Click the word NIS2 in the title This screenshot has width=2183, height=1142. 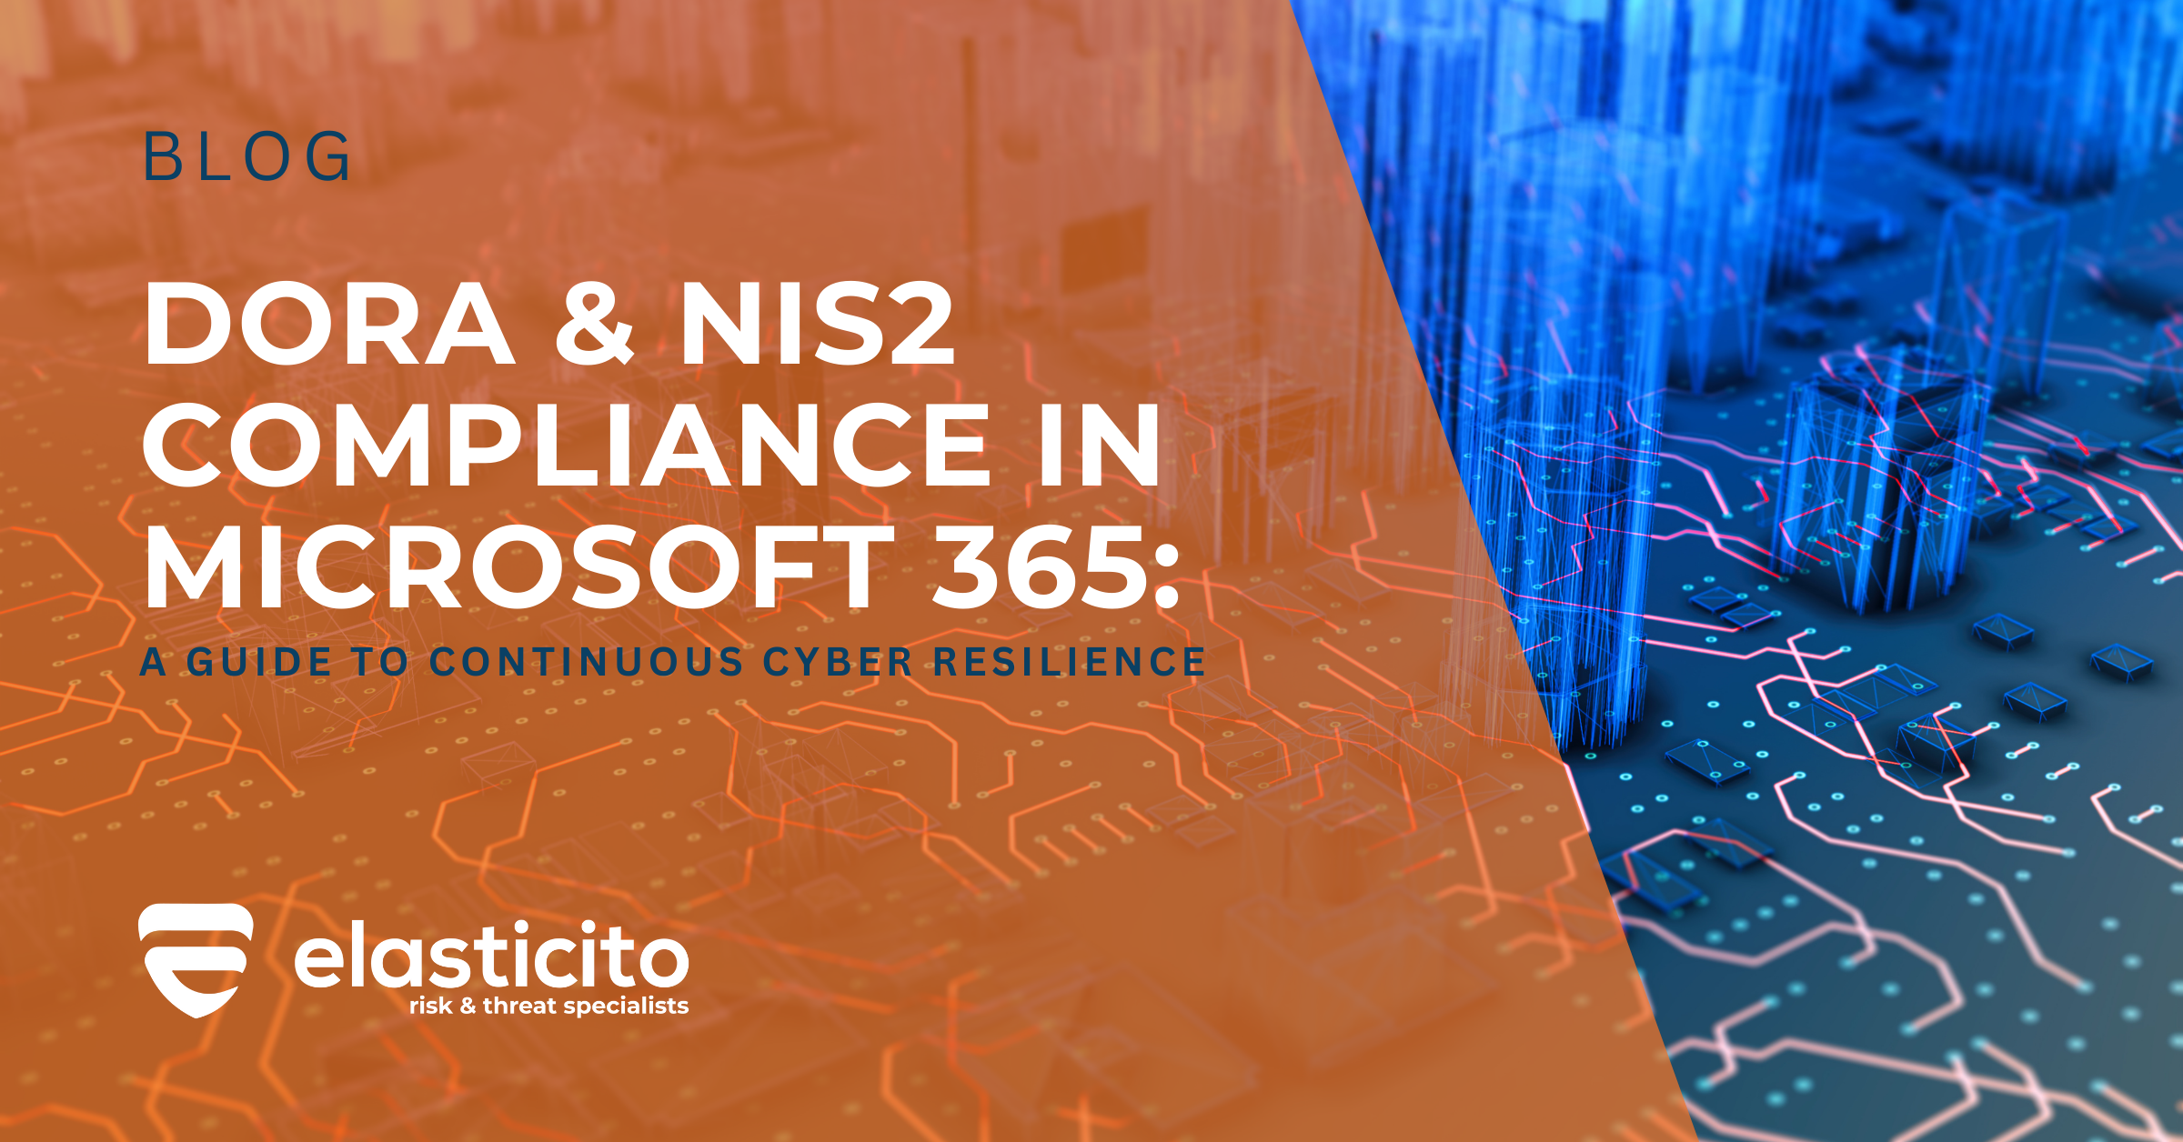[817, 325]
